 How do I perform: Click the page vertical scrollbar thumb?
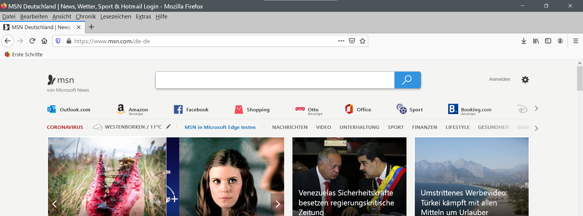(x=580, y=78)
